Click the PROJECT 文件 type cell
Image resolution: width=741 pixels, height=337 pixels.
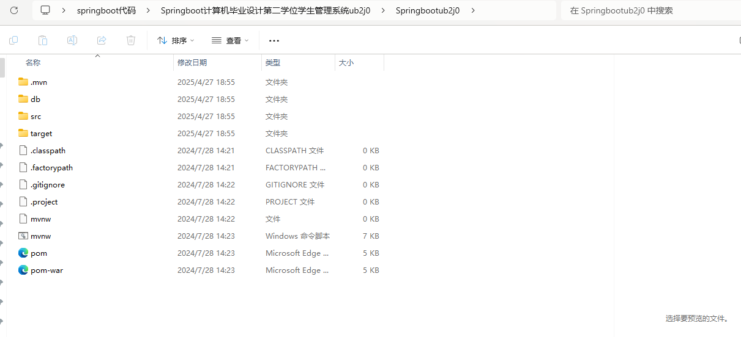click(x=290, y=201)
